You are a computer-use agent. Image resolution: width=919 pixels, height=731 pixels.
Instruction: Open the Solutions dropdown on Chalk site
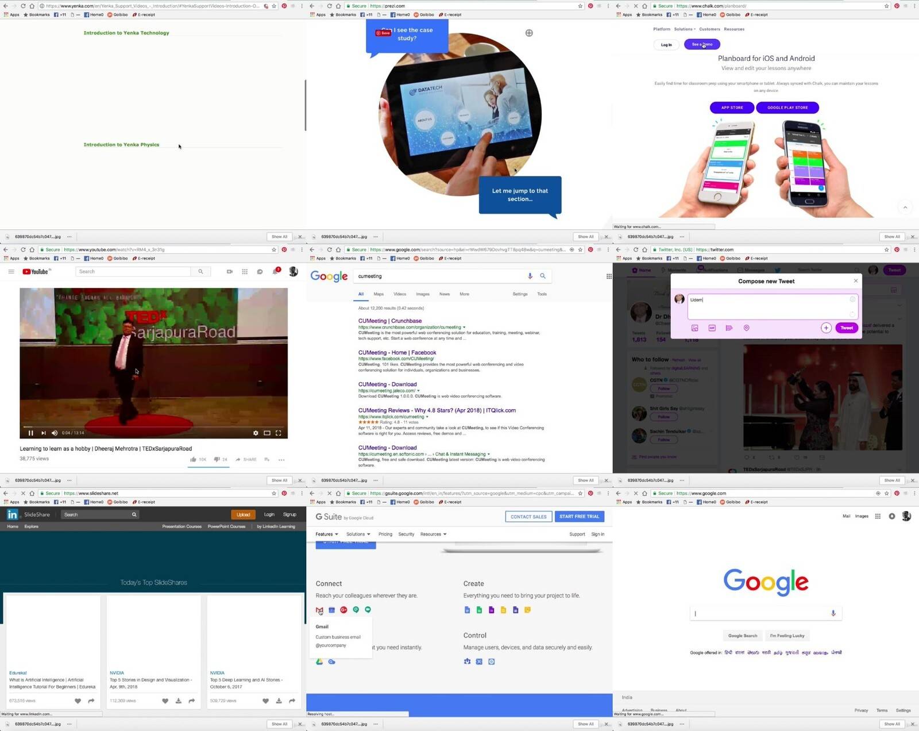(x=685, y=29)
